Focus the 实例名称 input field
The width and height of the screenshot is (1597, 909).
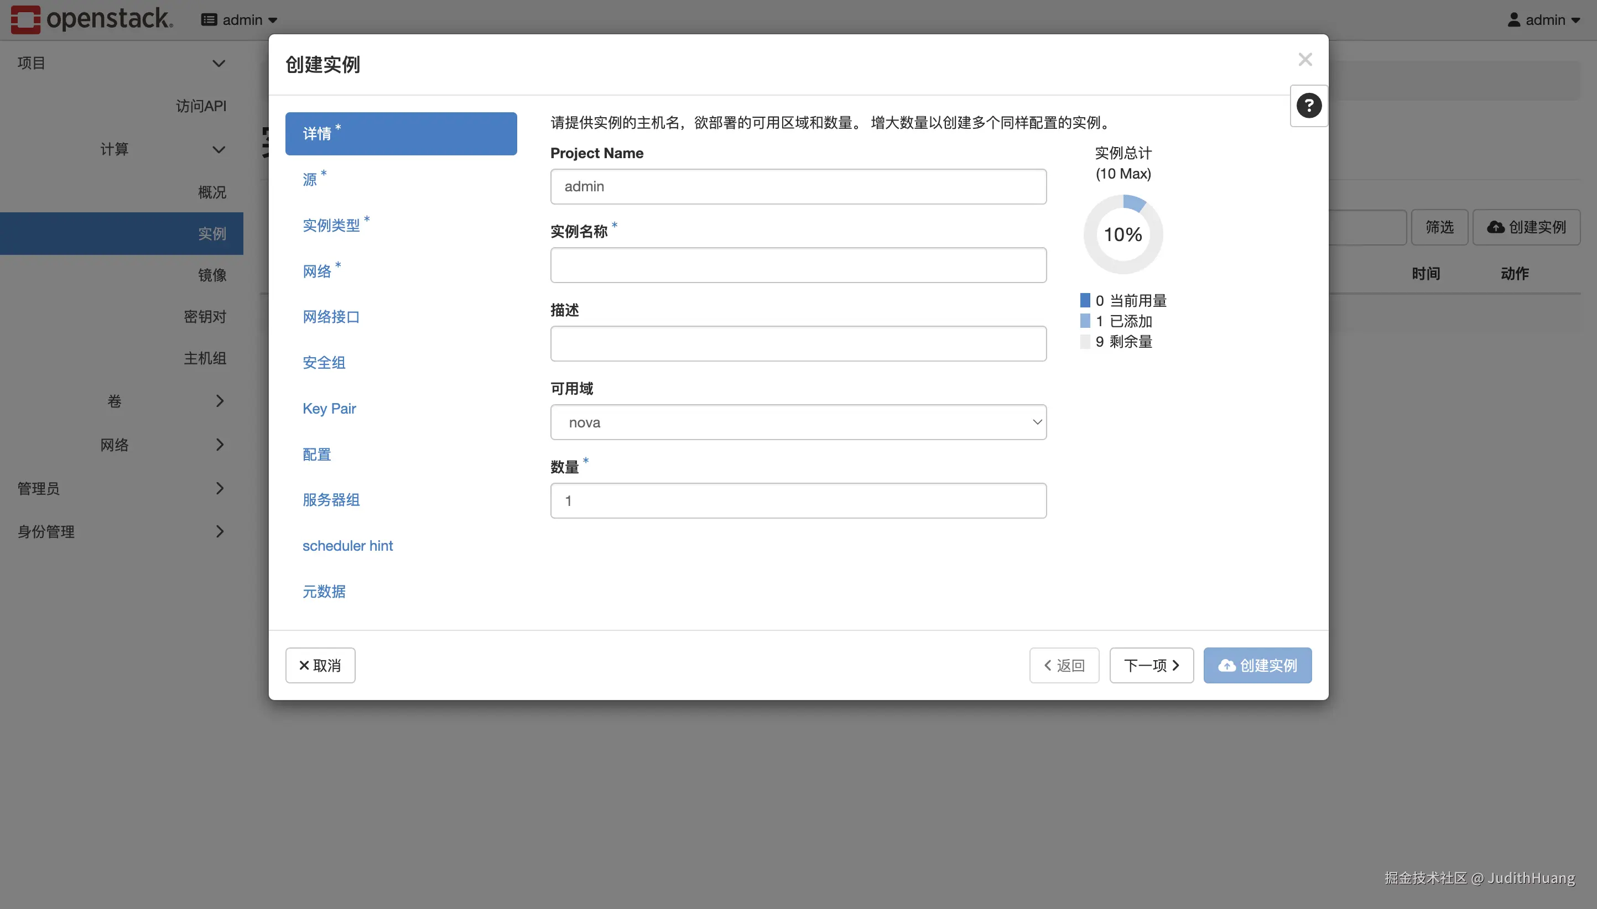click(798, 265)
